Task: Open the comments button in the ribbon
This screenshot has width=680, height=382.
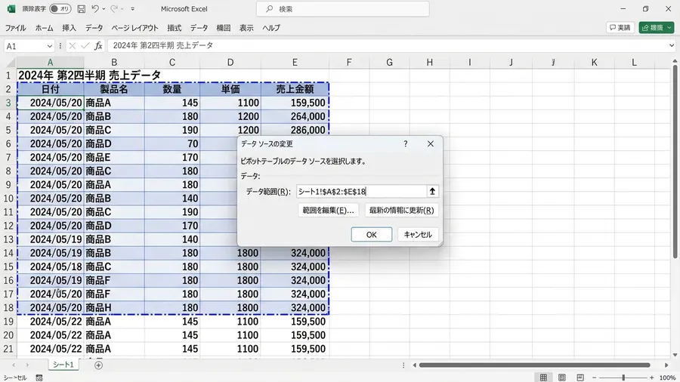Action: click(620, 27)
